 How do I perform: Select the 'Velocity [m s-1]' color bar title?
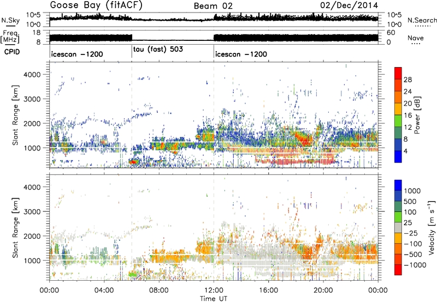(x=432, y=227)
